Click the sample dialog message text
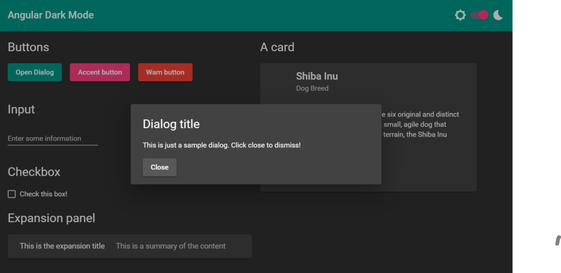This screenshot has height=273, width=561. [221, 145]
